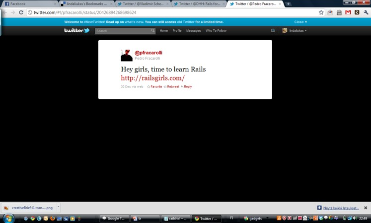Click Pedro Fracarolli's avatar picture
371x223 pixels.
coord(127,56)
